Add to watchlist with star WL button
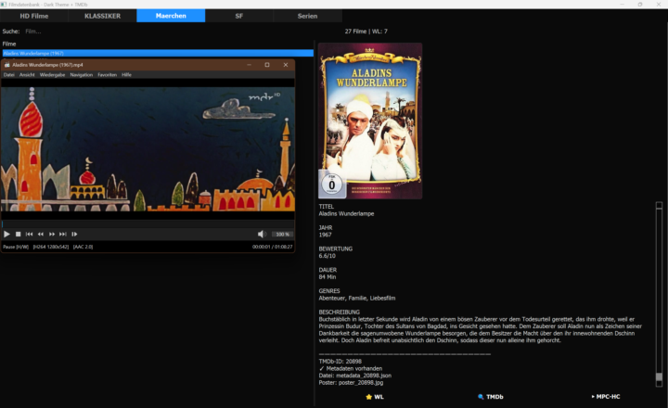Viewport: 668px width, 408px height. pyautogui.click(x=375, y=397)
